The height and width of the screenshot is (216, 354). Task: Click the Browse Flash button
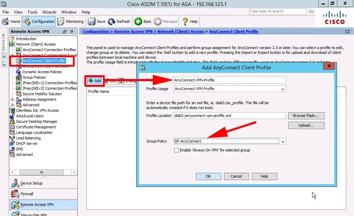(x=306, y=116)
